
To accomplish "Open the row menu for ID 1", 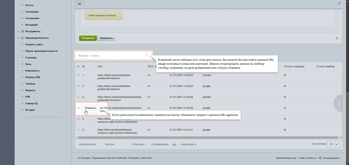I will [78, 75].
